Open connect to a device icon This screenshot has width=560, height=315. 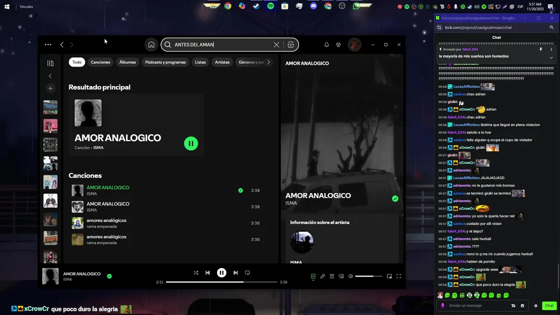[x=341, y=276]
